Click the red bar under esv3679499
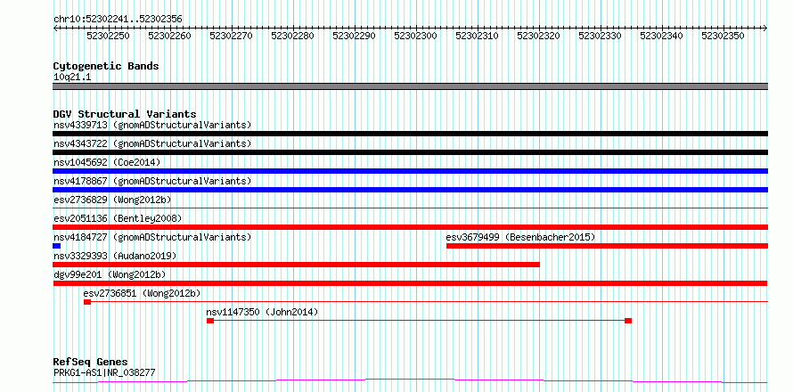The image size is (793, 392). 607,246
